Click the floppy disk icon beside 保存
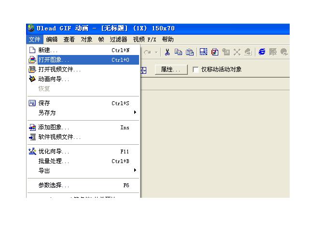The height and width of the screenshot is (247, 309). tap(32, 103)
